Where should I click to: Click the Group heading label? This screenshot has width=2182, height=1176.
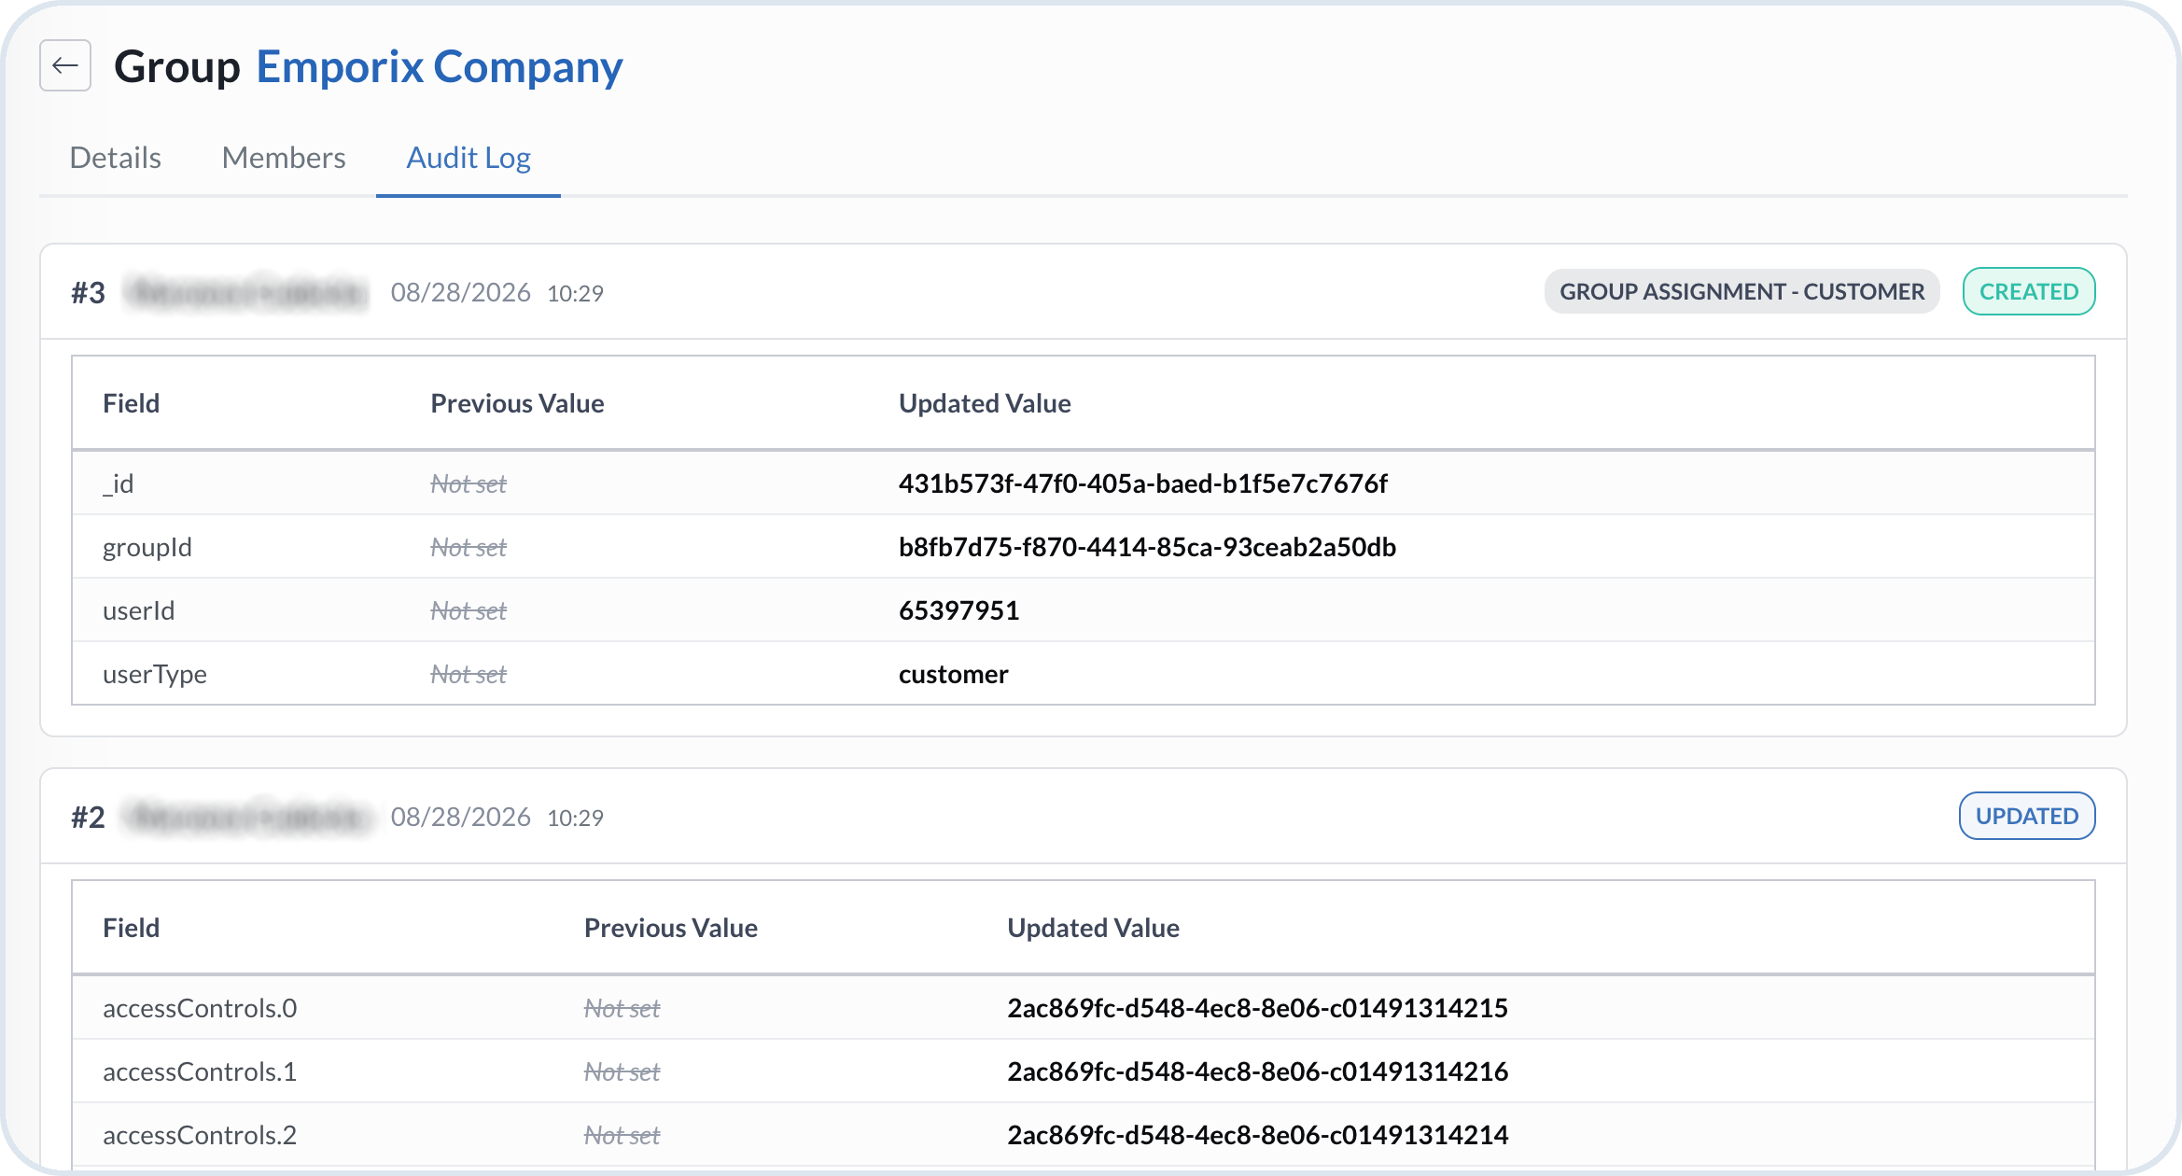pos(177,67)
